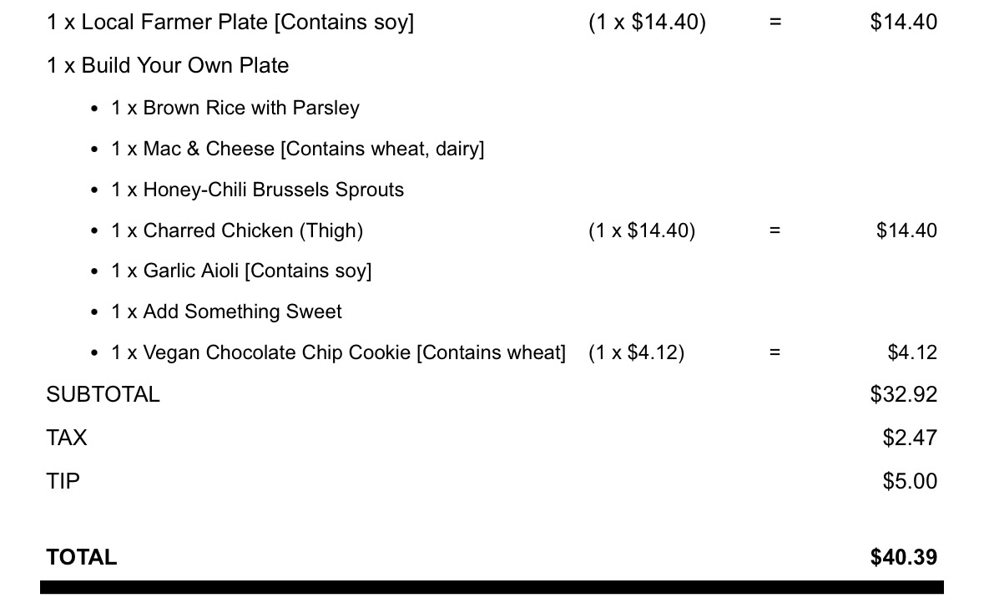
Task: Click the $5.00 tip amount
Action: point(910,482)
